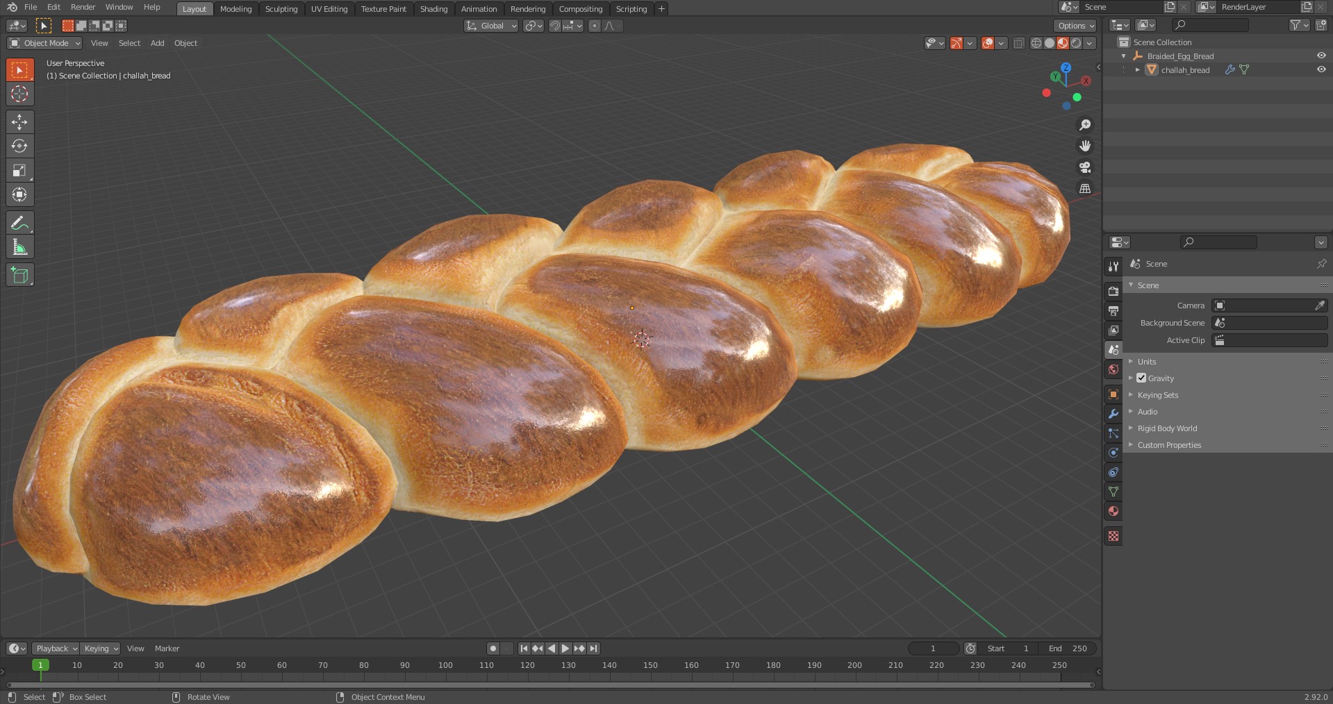The height and width of the screenshot is (704, 1333).
Task: Switch to rendered viewport shading
Action: click(x=1076, y=43)
